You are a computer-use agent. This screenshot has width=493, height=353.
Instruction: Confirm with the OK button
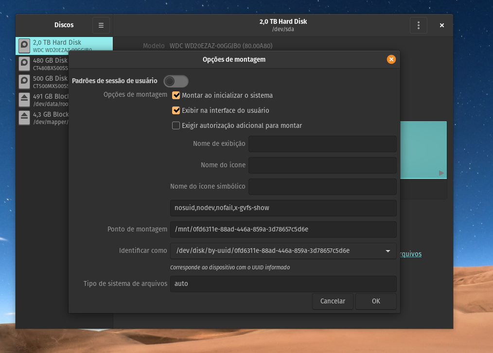pyautogui.click(x=376, y=301)
